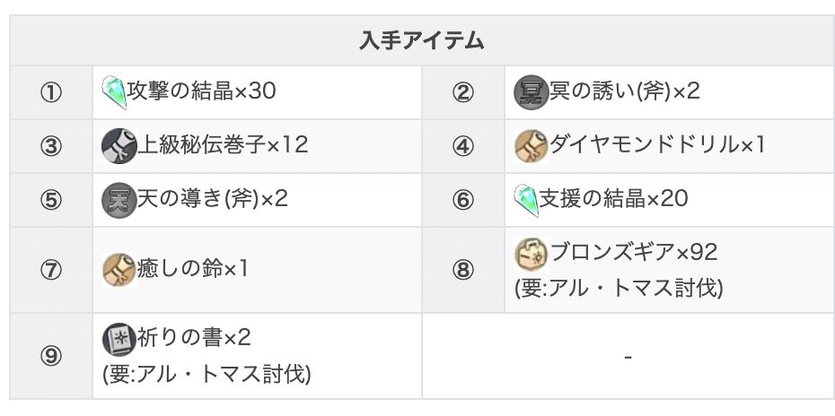Select the 上級秘伝巻子×12 item text
This screenshot has width=835, height=416.
(x=222, y=145)
